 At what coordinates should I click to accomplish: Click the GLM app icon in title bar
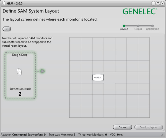point(3,3)
